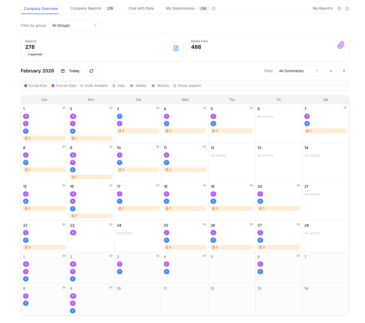Open the 7 reports bar on February 17

(x=138, y=208)
